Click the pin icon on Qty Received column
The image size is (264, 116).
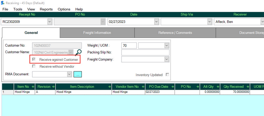click(x=248, y=87)
